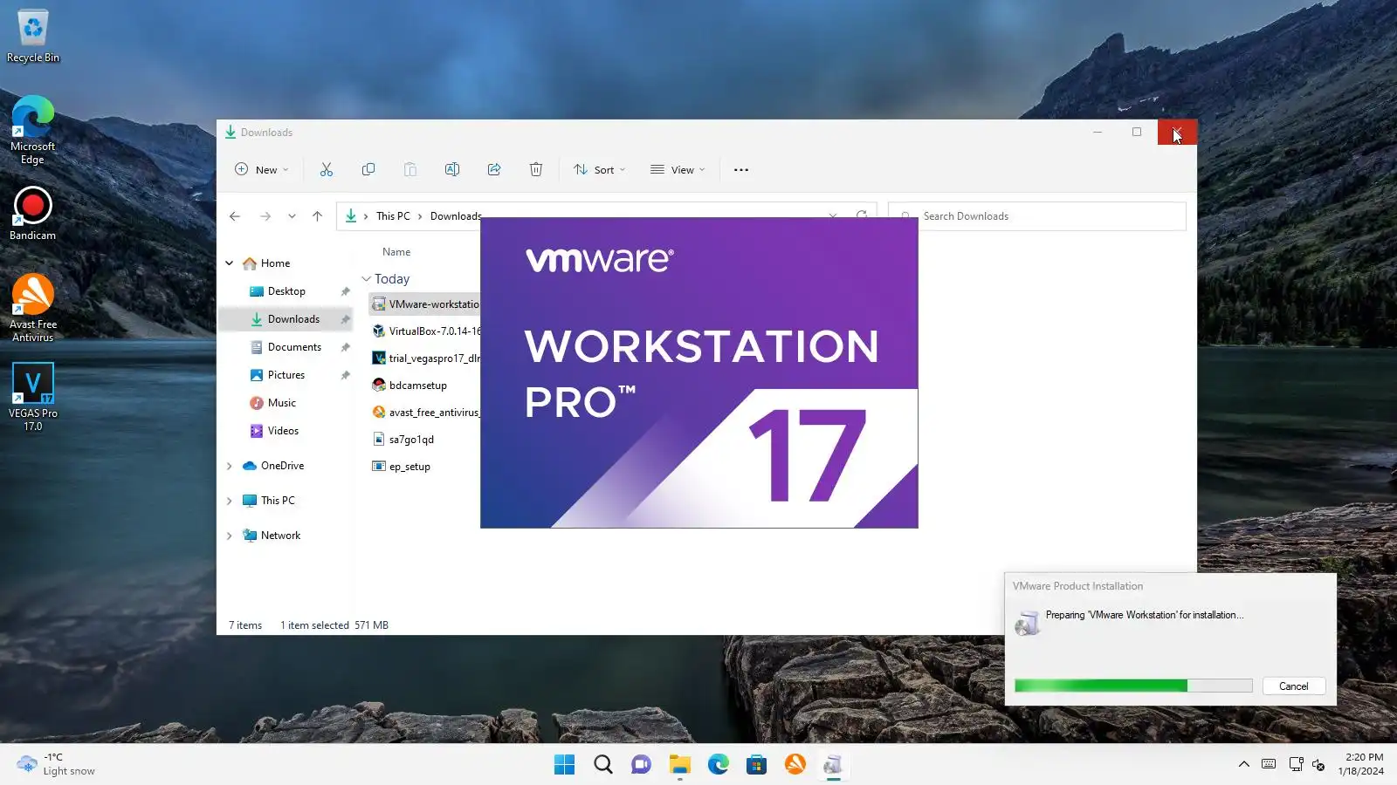Collapse the Today file group
The width and height of the screenshot is (1397, 785).
(367, 279)
